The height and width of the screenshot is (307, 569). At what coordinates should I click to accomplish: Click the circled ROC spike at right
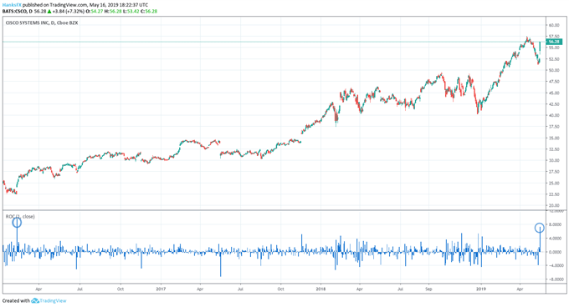coord(540,228)
